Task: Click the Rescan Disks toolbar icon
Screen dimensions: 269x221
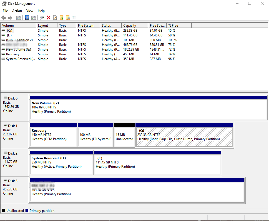Action: pyautogui.click(x=42, y=18)
